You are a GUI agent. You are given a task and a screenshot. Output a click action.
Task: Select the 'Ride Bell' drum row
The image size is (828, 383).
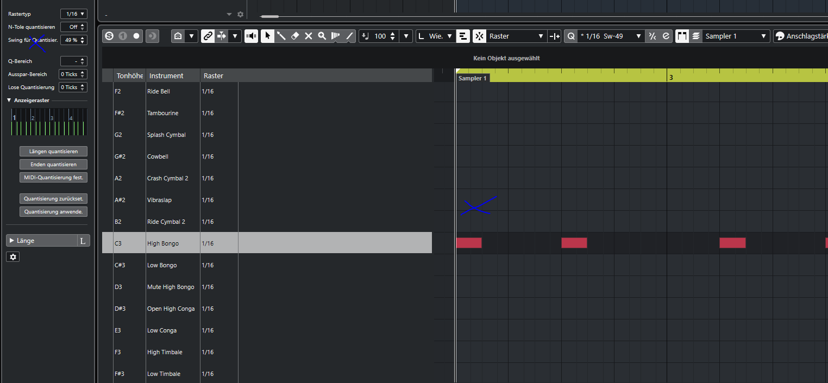267,91
